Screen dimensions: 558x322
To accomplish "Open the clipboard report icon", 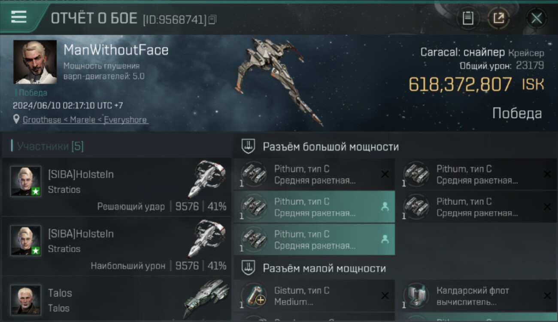I will (x=468, y=18).
